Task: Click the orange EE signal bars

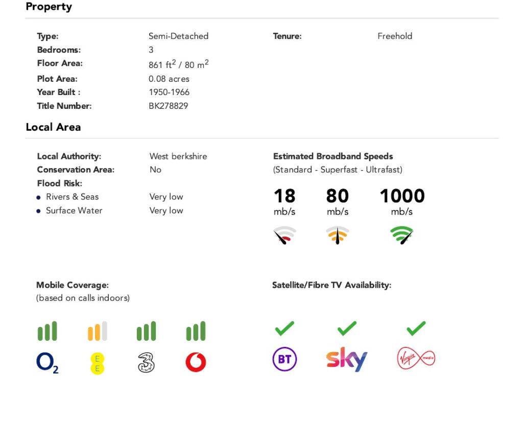Action: point(97,331)
